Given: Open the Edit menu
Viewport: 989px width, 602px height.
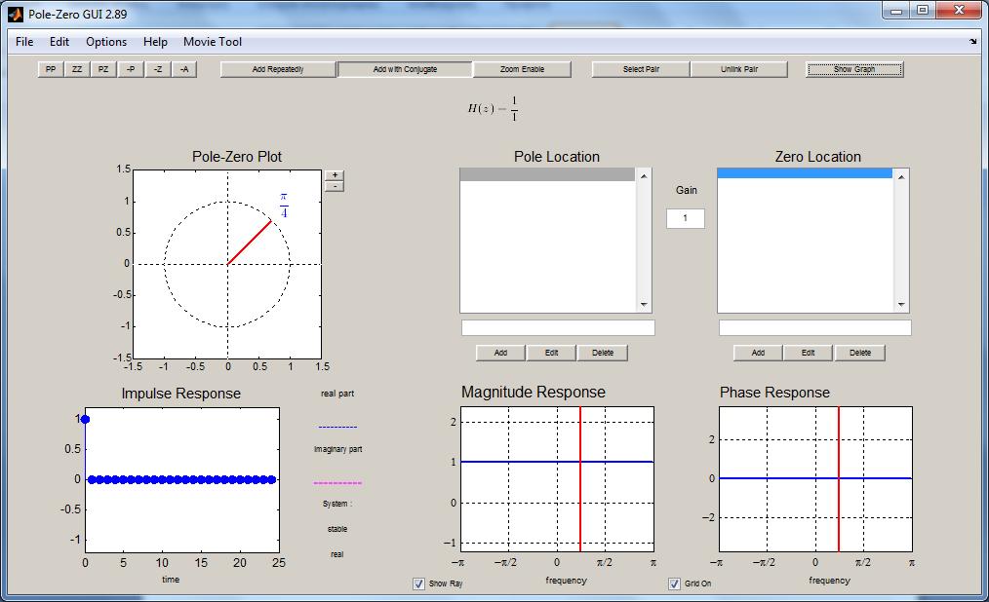Looking at the screenshot, I should 59,42.
